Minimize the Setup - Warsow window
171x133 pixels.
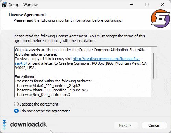coord(132,5)
